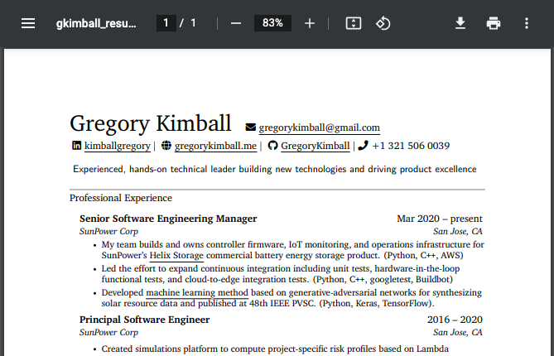Click the Gregory Kimball name heading

151,123
